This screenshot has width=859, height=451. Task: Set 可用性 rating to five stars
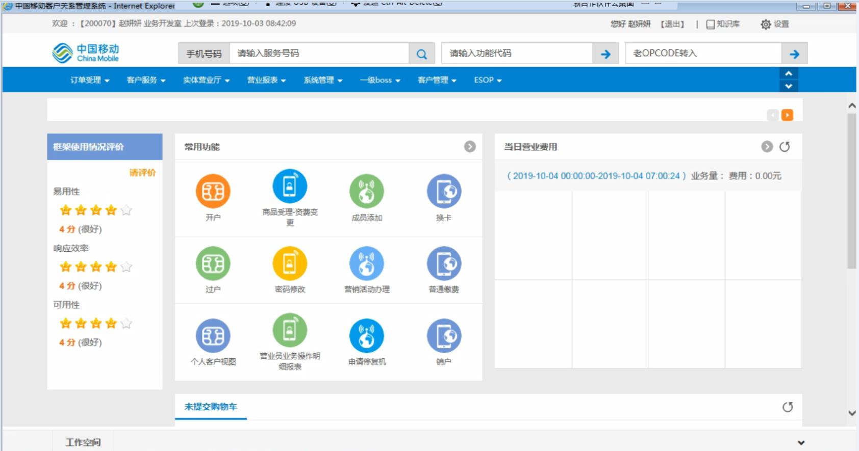coord(127,323)
